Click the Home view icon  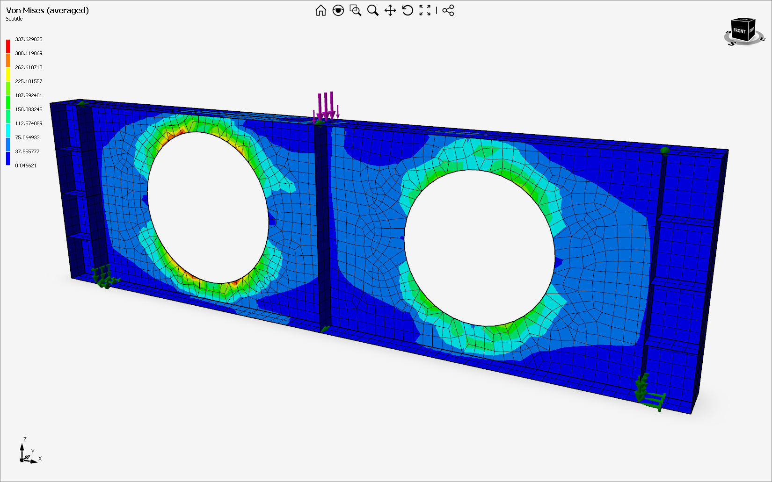tap(320, 10)
